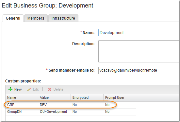The width and height of the screenshot is (180, 122).
Task: Click the red X Delete icon
Action: tap(50, 90)
